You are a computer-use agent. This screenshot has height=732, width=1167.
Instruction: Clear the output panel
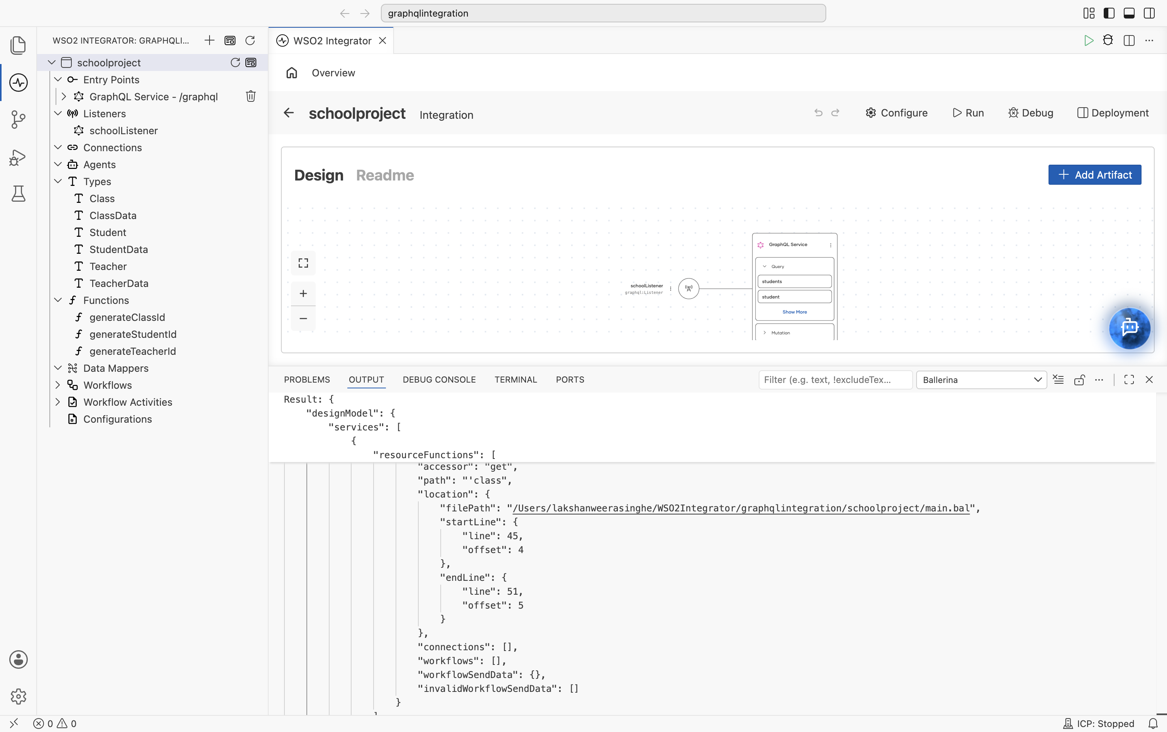(1059, 379)
